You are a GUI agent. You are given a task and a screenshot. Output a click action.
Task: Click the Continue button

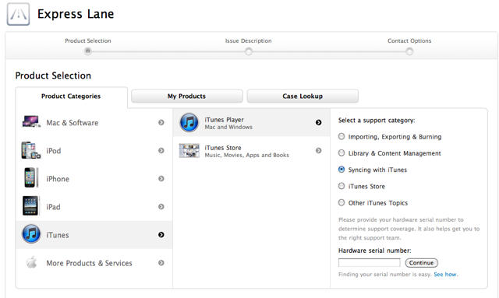421,263
